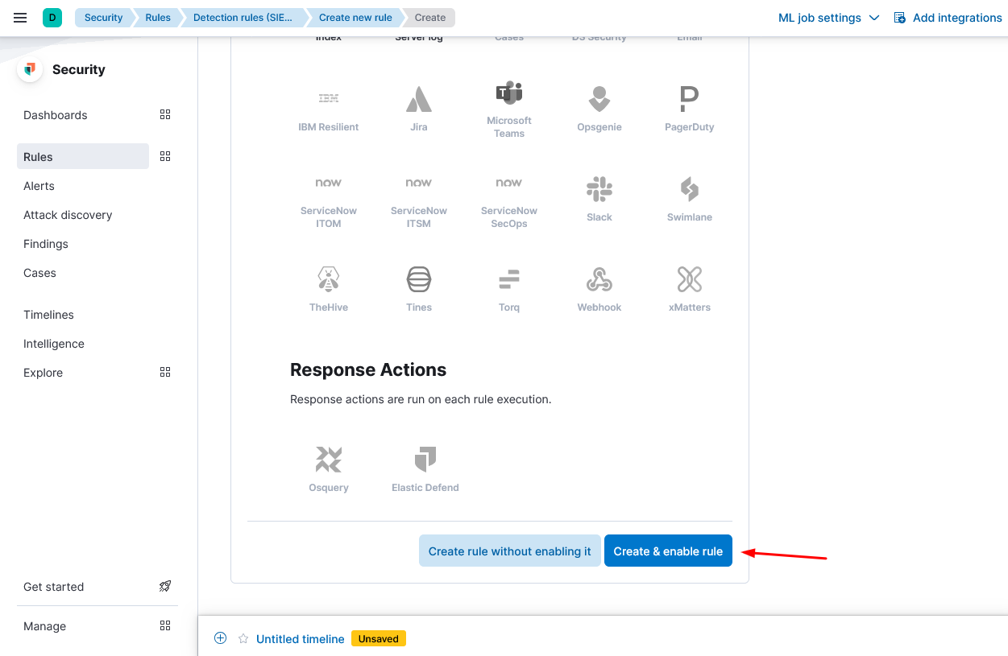The image size is (1008, 656).
Task: Open the Explore submenu grid icon
Action: 165,373
